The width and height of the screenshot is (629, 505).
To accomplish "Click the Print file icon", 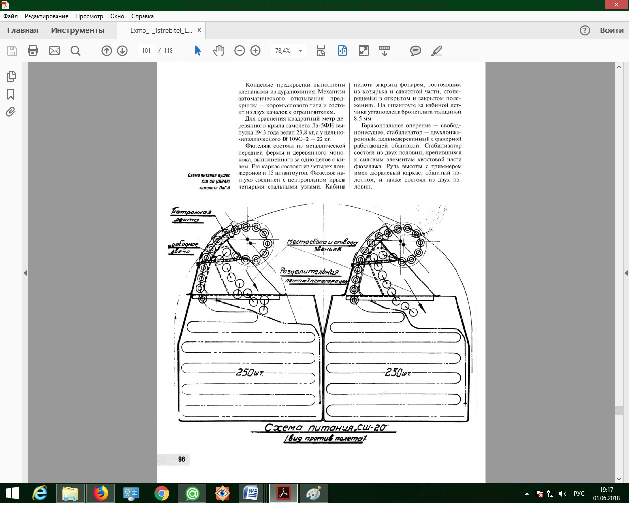I will 33,51.
